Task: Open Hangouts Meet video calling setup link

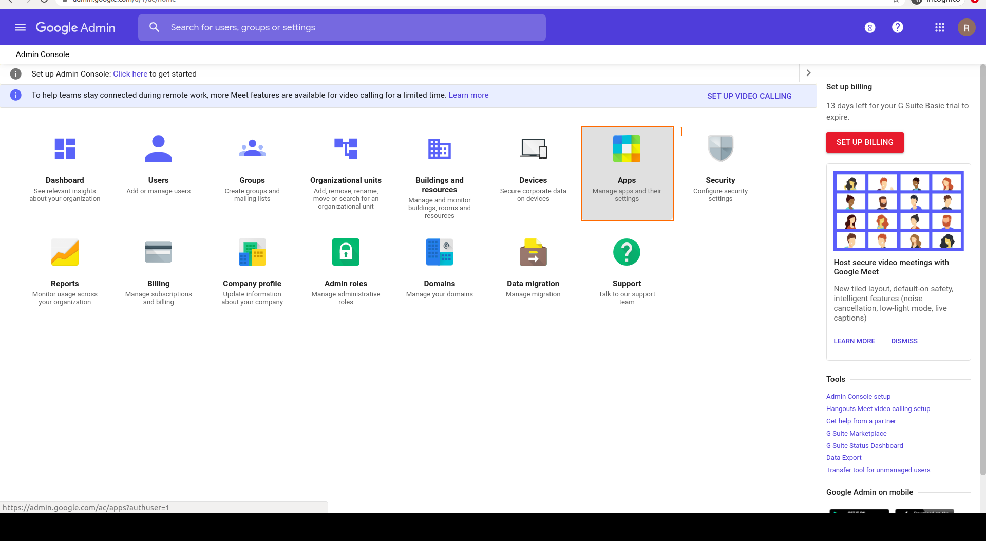Action: point(878,409)
